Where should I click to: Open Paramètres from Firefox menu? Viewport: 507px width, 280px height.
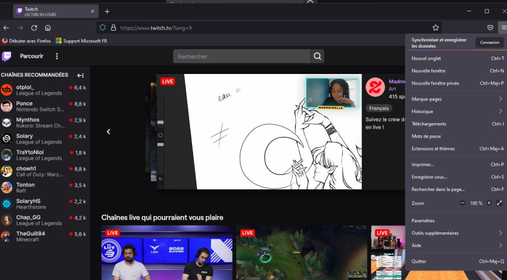click(456, 221)
